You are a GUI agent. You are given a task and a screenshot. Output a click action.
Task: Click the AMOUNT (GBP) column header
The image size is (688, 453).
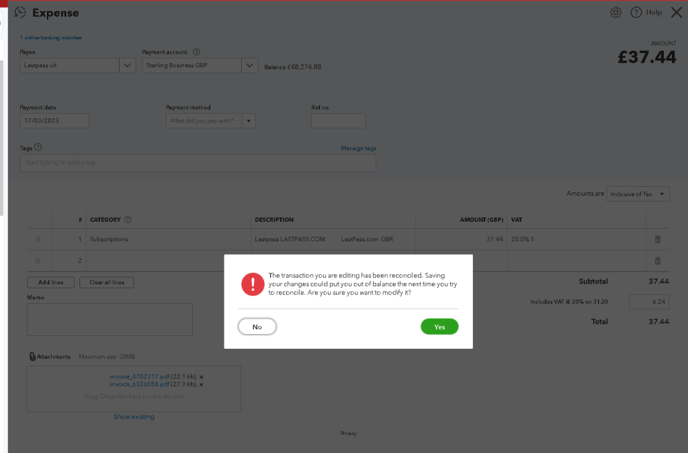(481, 220)
